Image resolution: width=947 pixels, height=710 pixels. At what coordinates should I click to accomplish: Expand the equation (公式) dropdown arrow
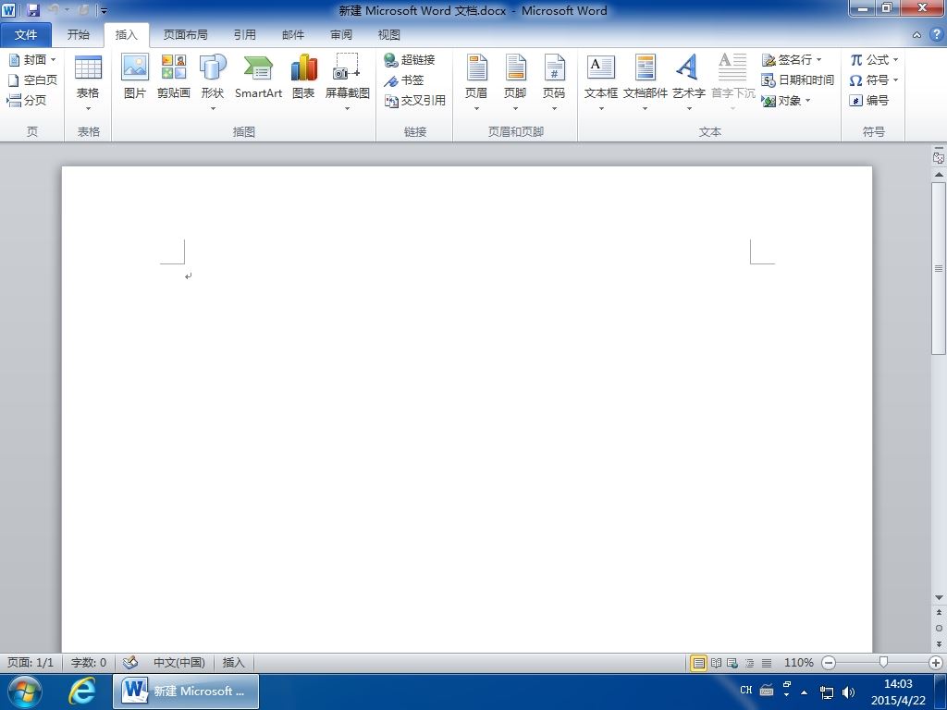tap(895, 60)
